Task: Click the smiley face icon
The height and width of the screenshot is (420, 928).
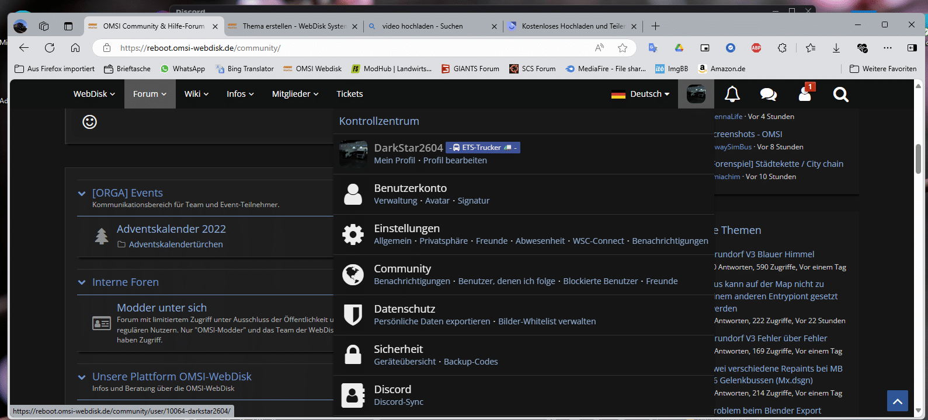Action: click(89, 122)
